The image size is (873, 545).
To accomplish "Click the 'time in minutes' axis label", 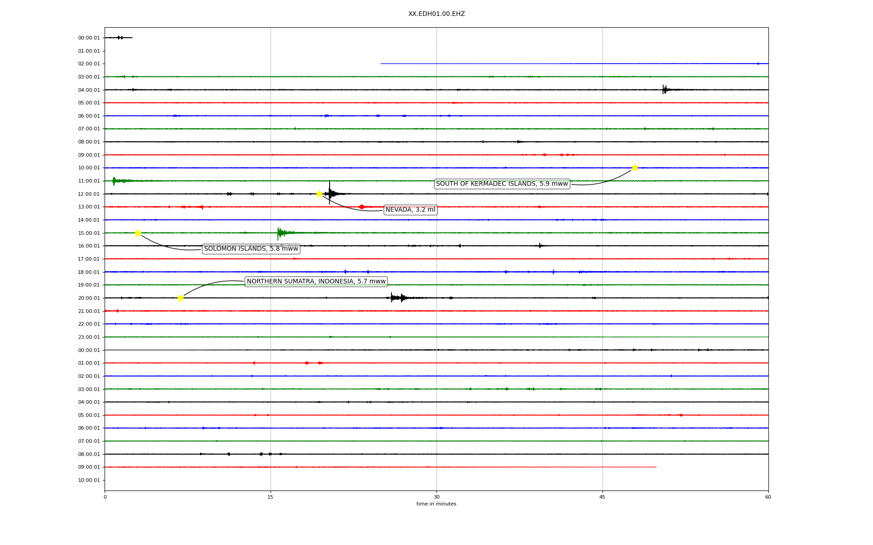I will 436,504.
